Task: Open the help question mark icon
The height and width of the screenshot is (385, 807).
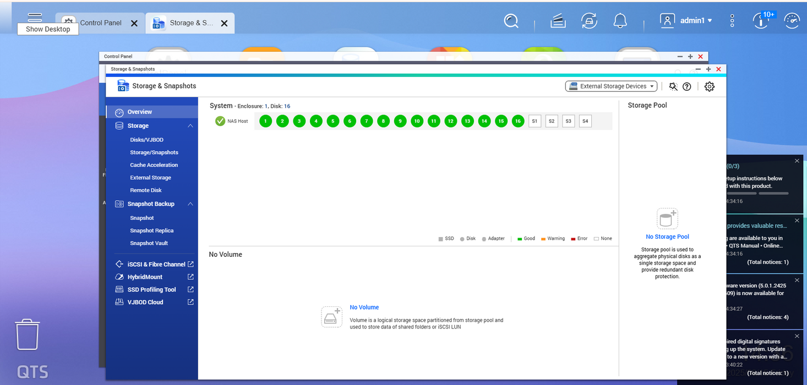Action: [x=687, y=86]
